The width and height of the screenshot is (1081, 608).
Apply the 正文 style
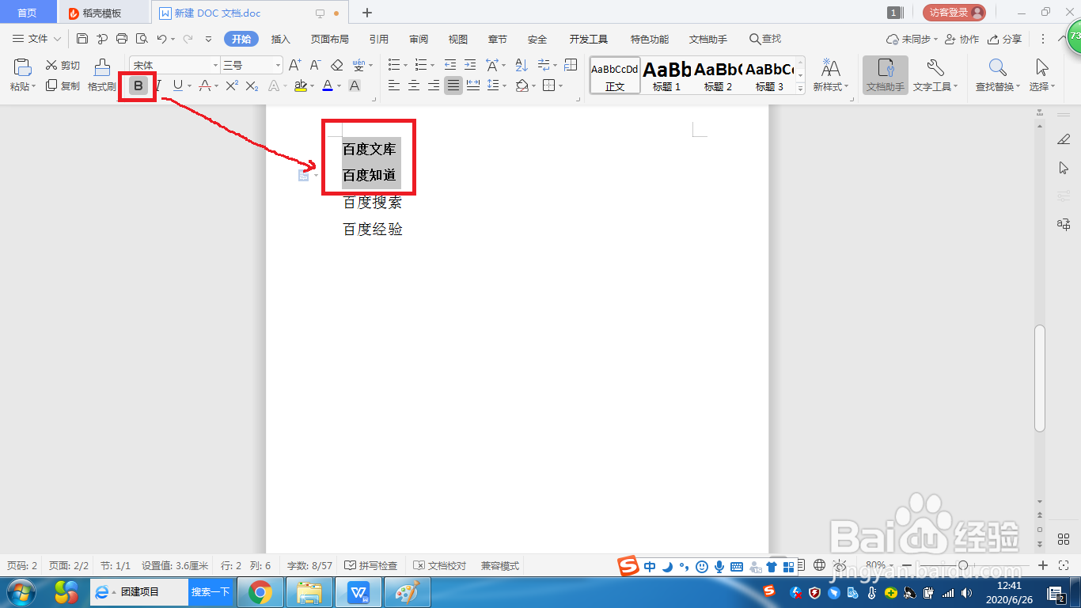(615, 76)
